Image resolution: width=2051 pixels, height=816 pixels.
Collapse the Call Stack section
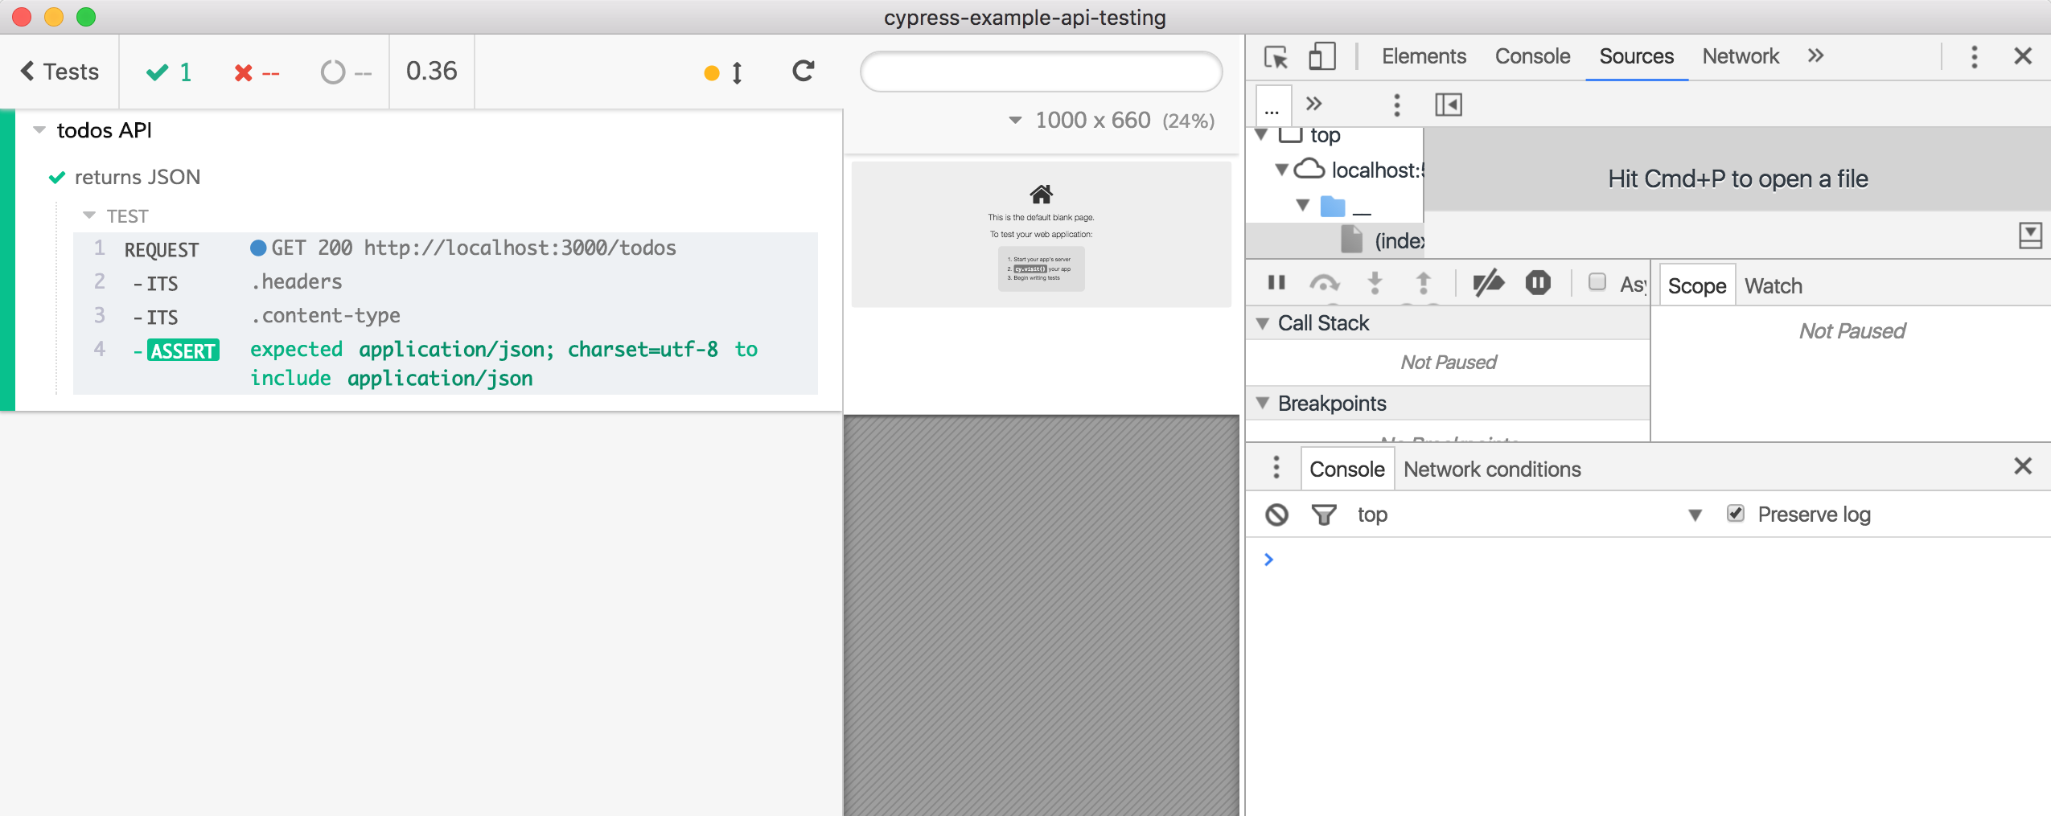tap(1264, 323)
